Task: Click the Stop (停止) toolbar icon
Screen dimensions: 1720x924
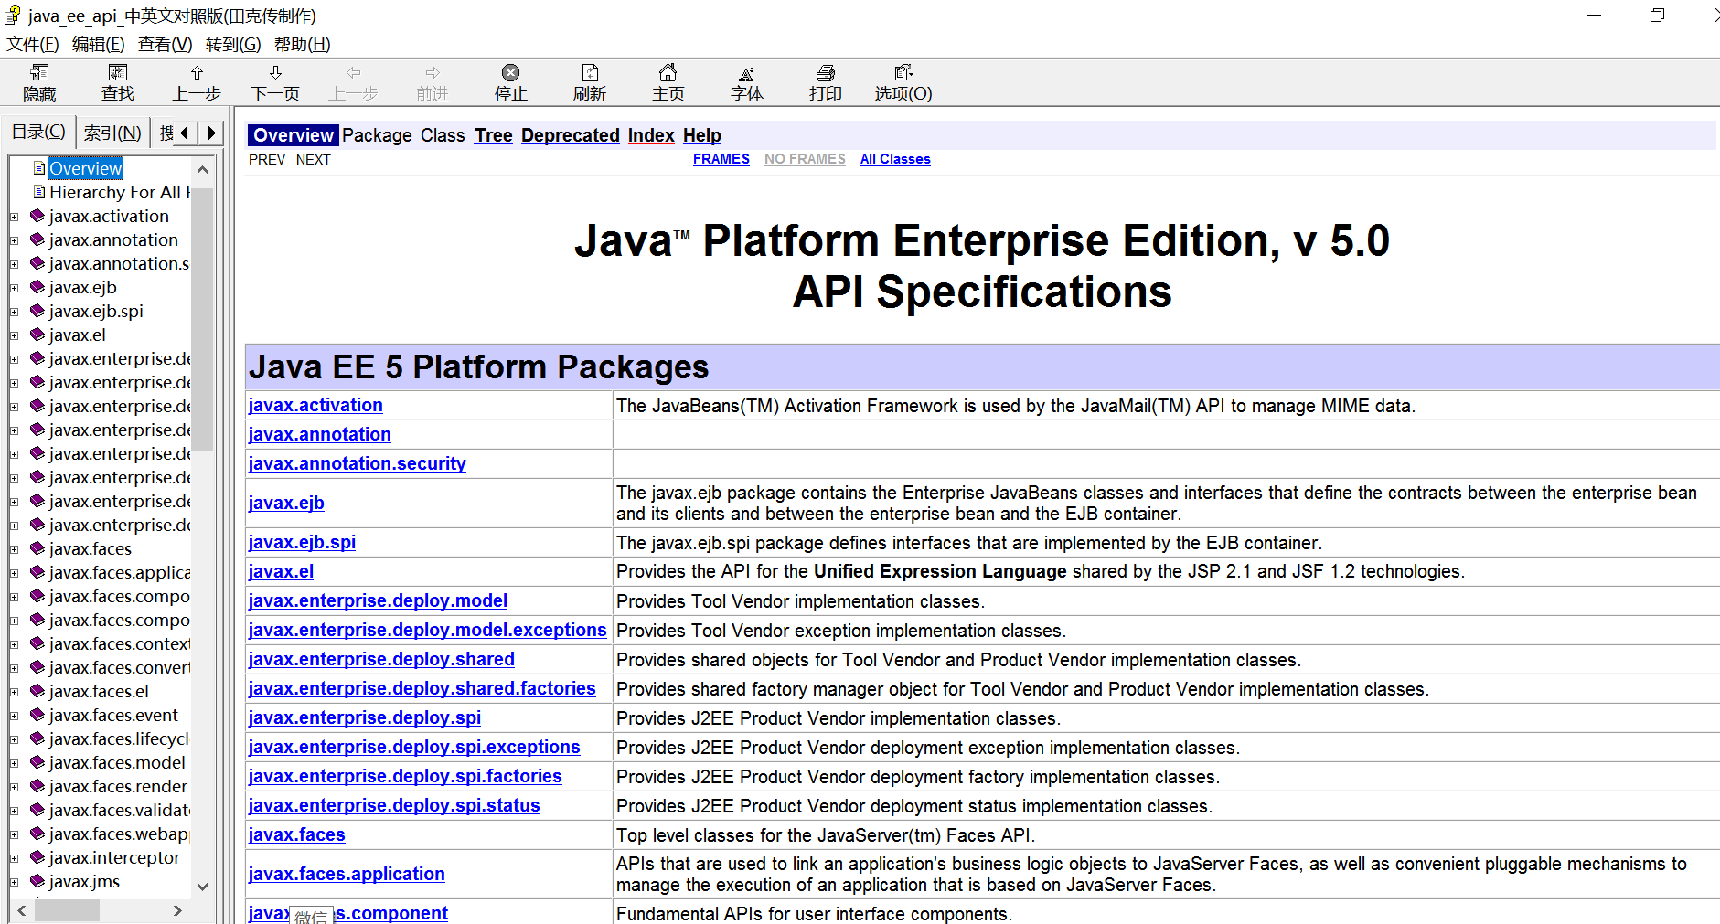Action: [x=511, y=73]
